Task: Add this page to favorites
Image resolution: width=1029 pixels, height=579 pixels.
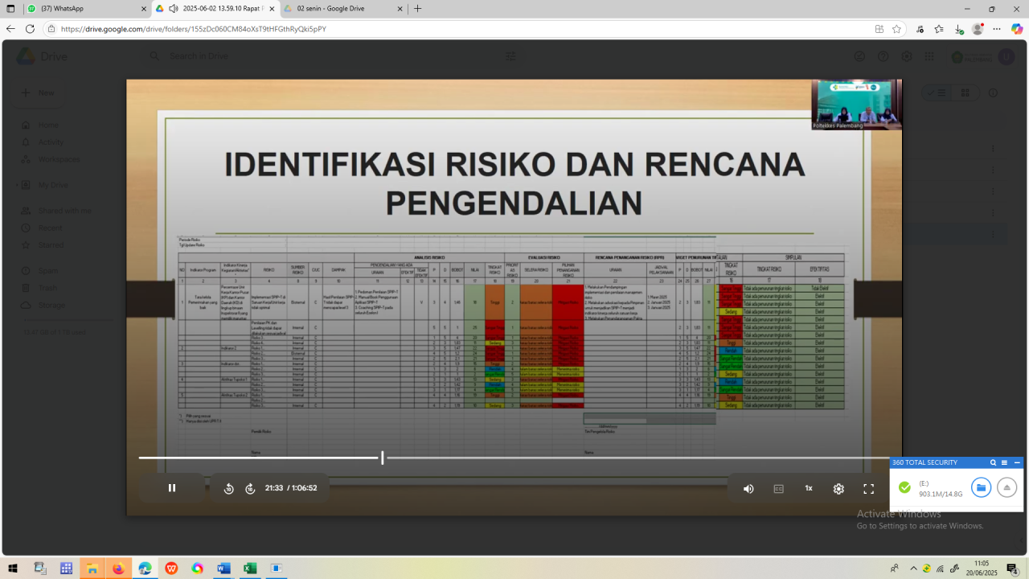Action: [896, 29]
